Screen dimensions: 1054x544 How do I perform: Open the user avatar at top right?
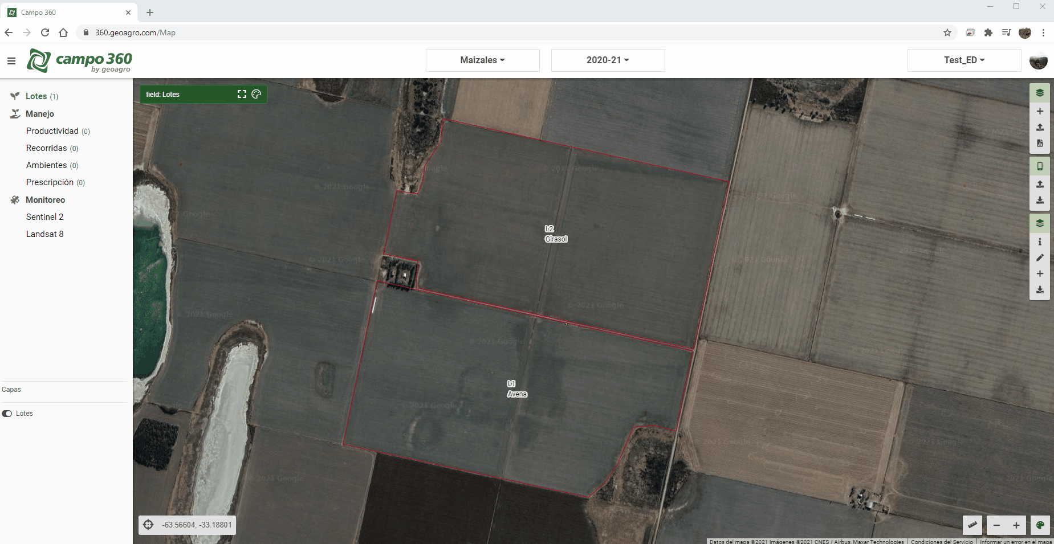coord(1039,60)
